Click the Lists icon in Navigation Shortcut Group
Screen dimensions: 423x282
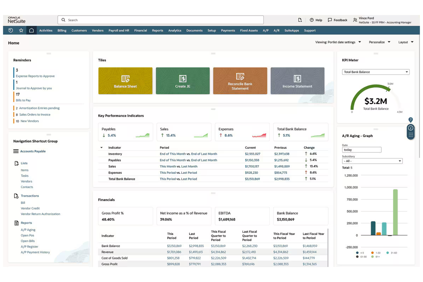[x=17, y=163]
